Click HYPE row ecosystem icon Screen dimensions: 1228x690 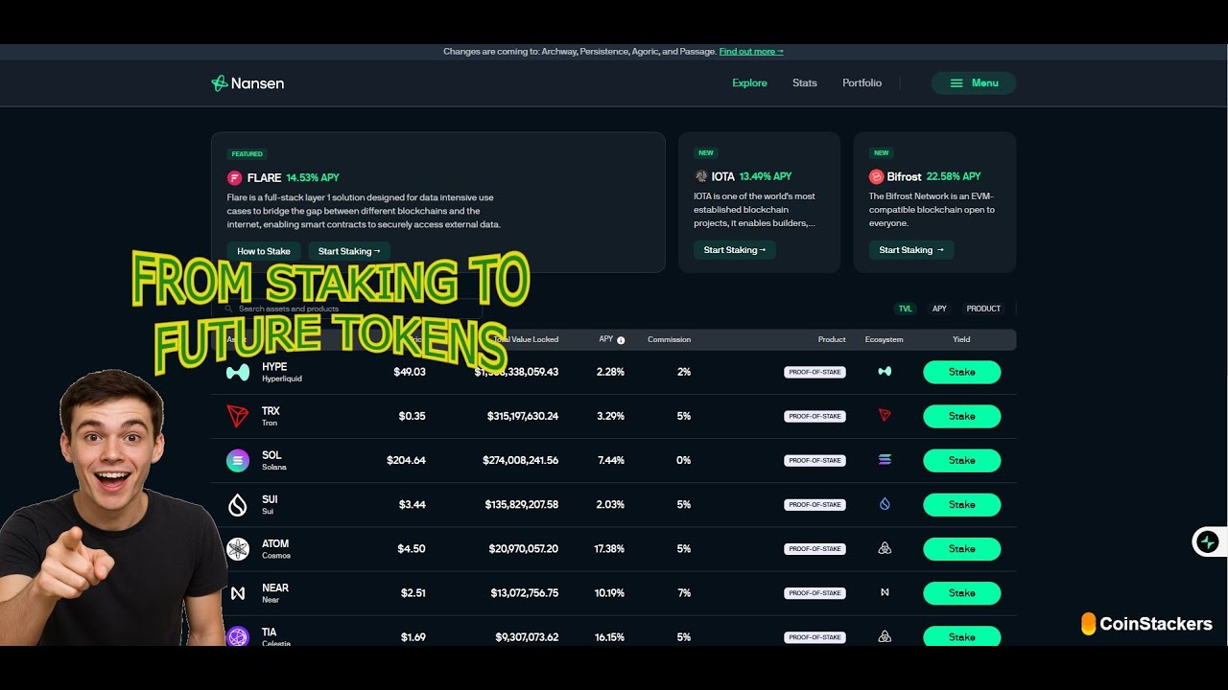[885, 372]
